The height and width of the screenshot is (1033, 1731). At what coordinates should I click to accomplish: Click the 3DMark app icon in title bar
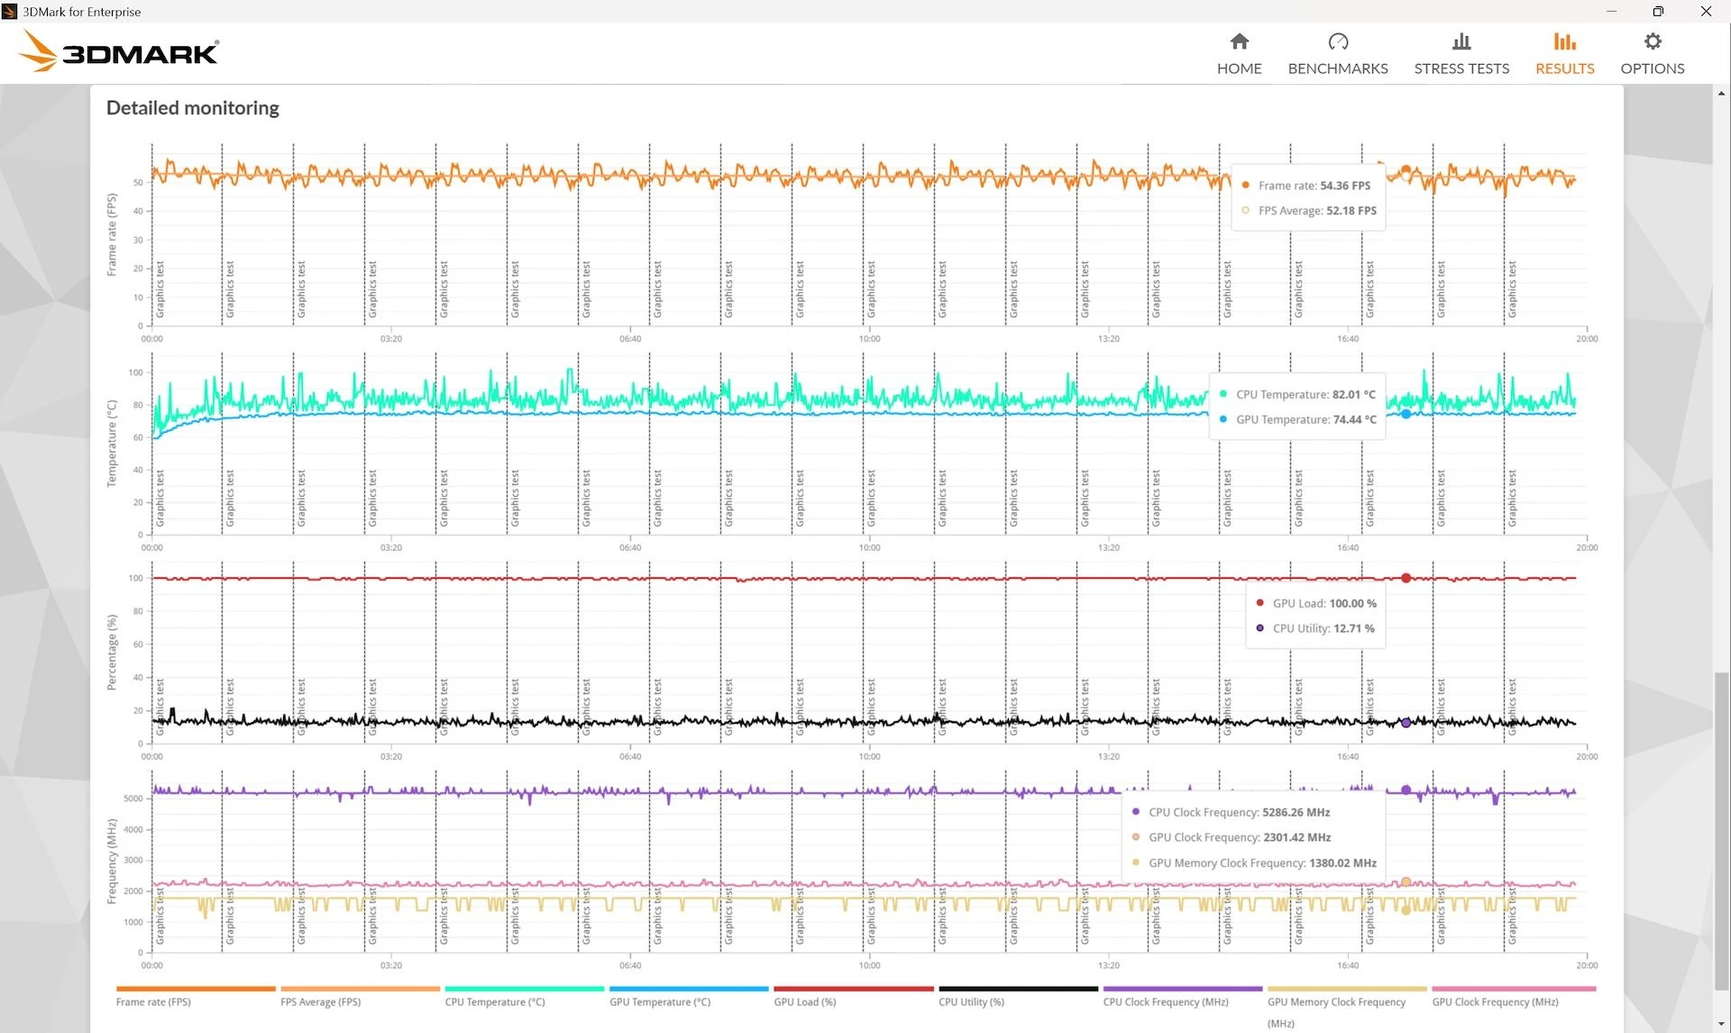point(10,12)
